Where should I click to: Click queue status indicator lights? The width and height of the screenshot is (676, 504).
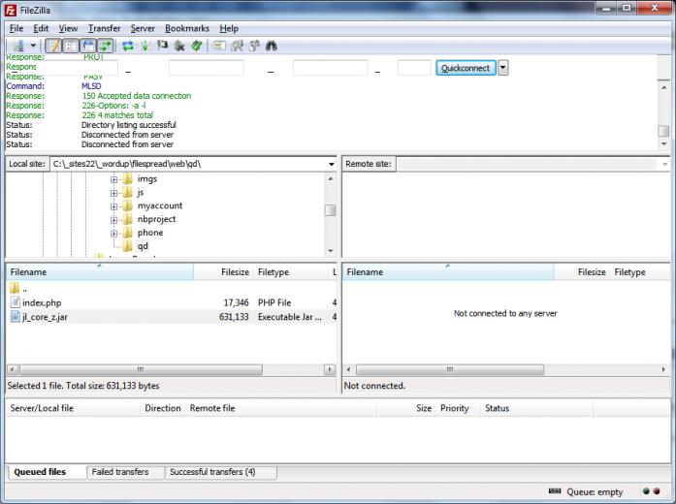click(x=651, y=491)
